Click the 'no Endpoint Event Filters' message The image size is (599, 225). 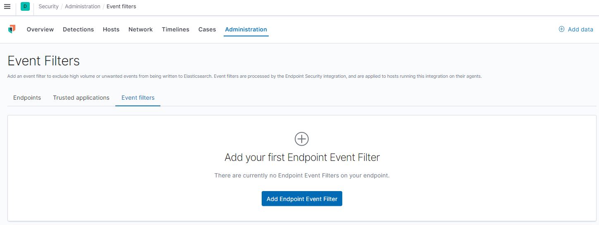click(302, 175)
